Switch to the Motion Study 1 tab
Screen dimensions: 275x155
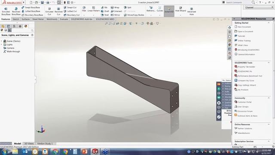point(45,143)
